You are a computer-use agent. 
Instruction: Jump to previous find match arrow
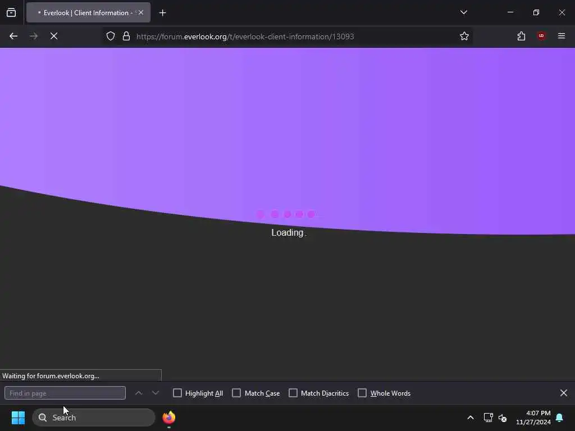(139, 393)
